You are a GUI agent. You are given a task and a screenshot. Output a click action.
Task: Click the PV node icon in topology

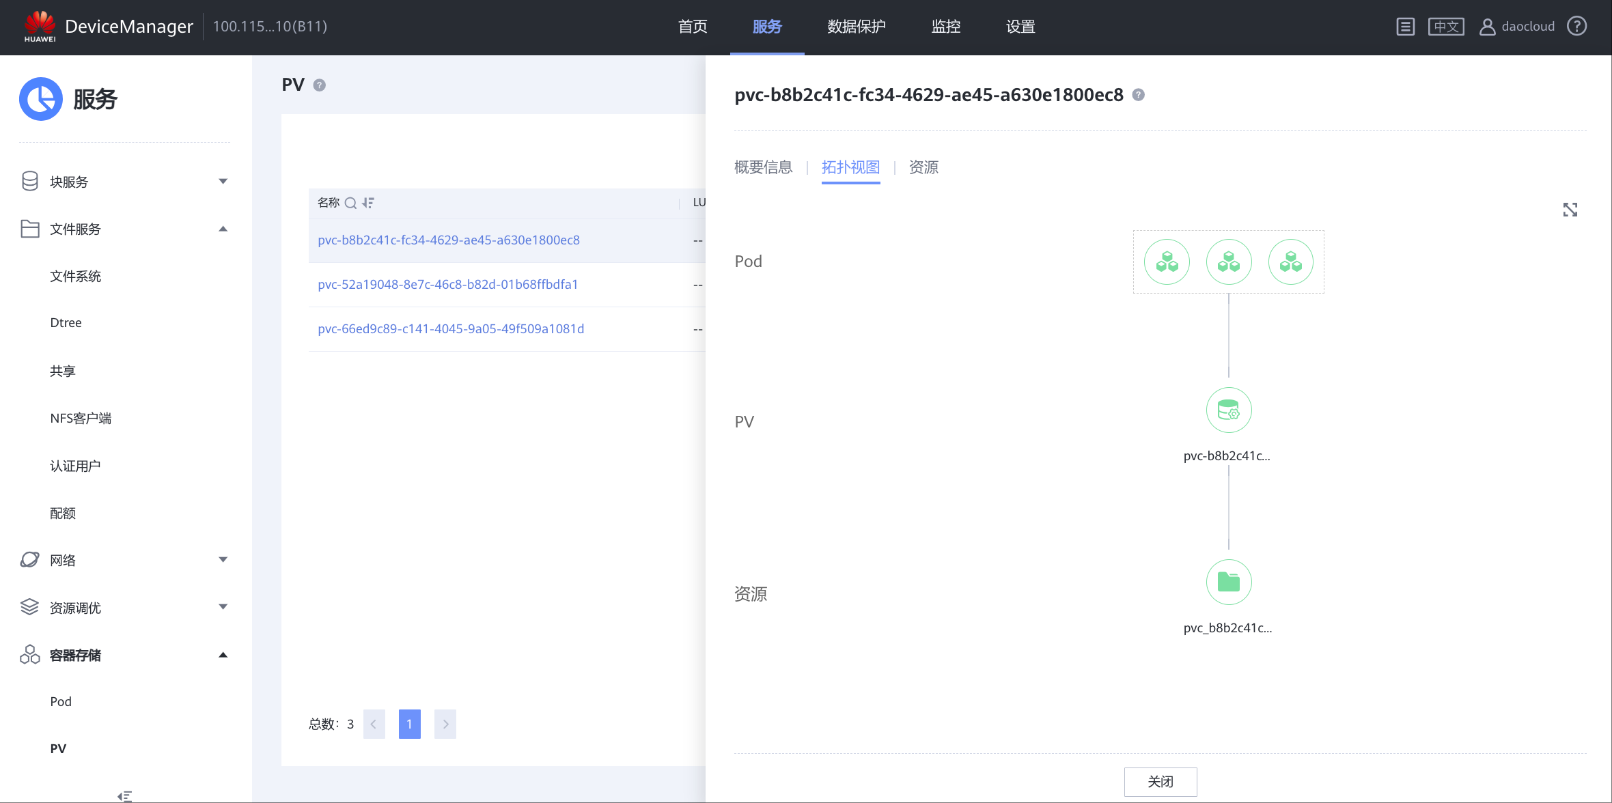(1228, 410)
